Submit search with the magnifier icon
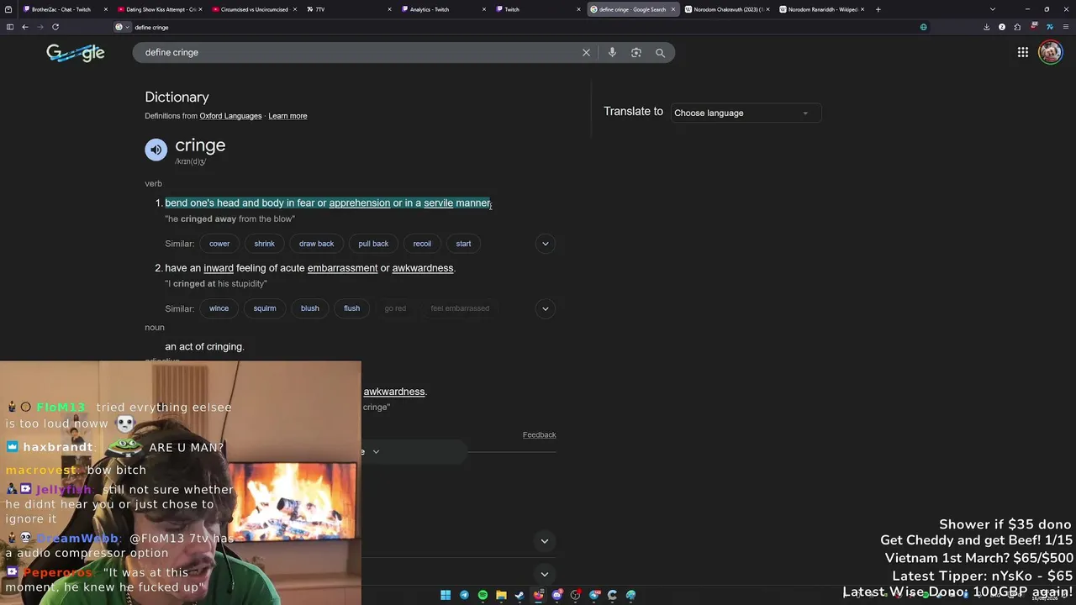The width and height of the screenshot is (1076, 605). pos(660,52)
